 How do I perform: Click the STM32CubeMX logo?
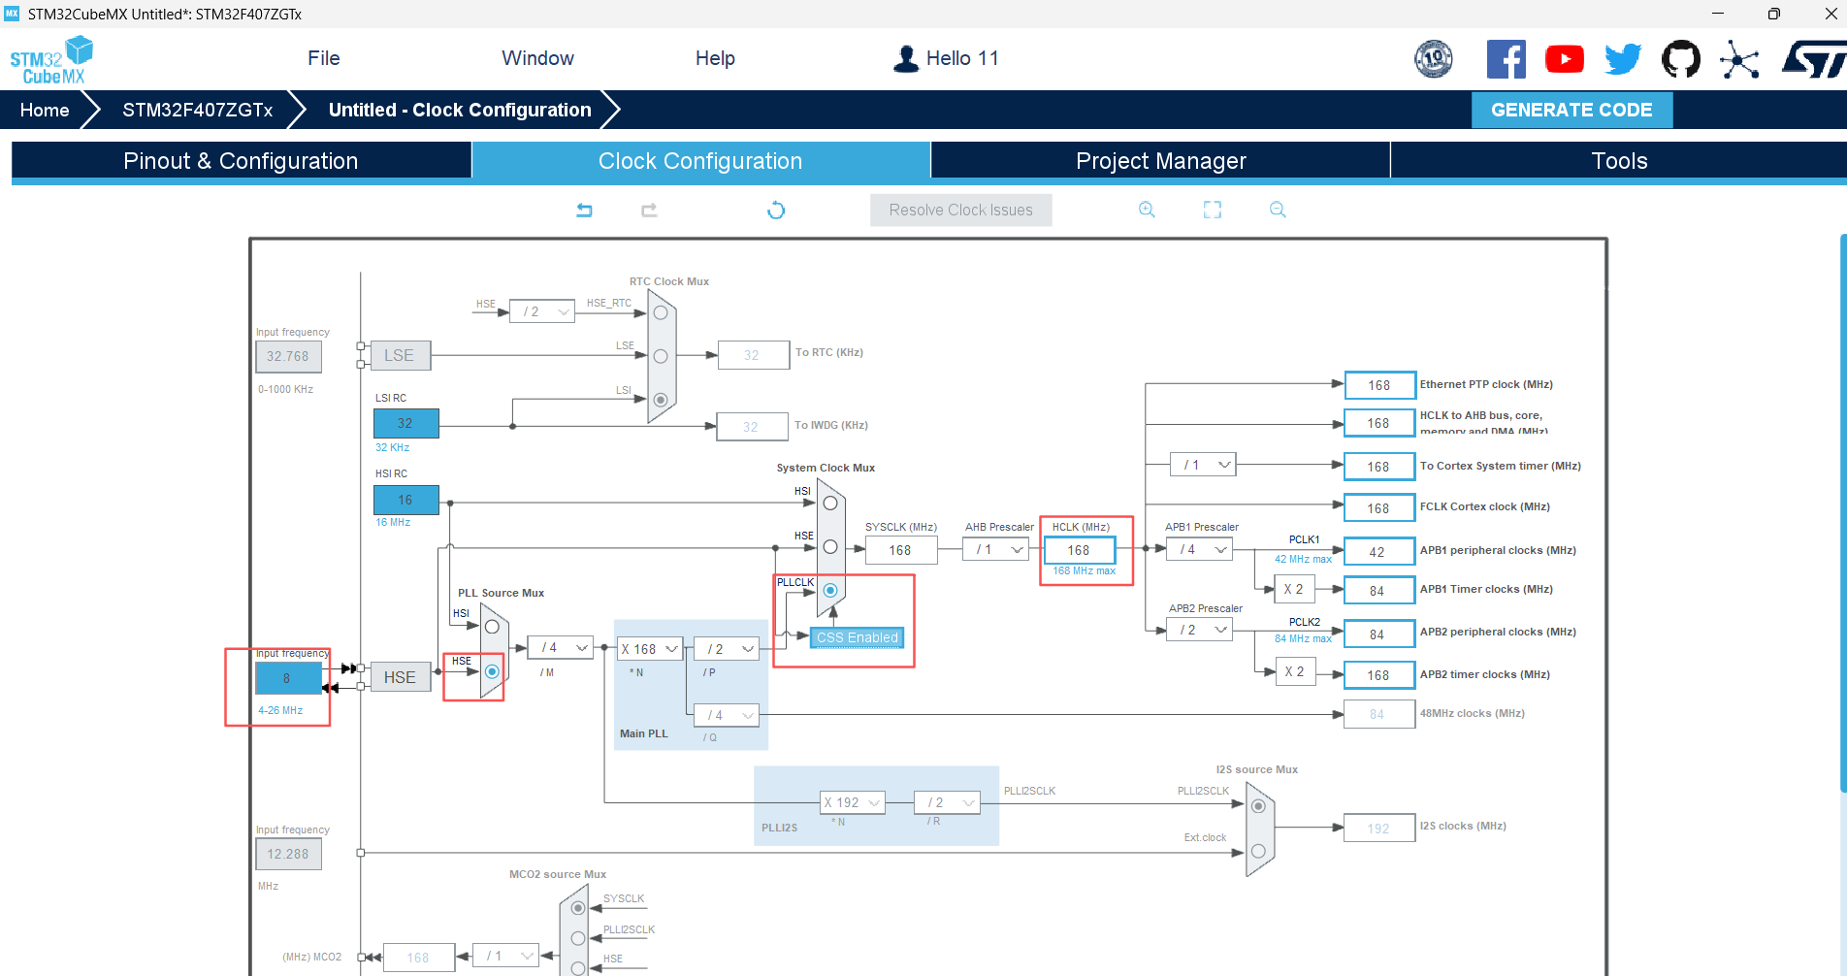51,60
